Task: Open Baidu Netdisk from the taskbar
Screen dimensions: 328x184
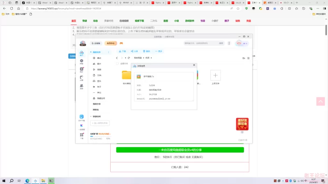Action: pyautogui.click(x=35, y=181)
